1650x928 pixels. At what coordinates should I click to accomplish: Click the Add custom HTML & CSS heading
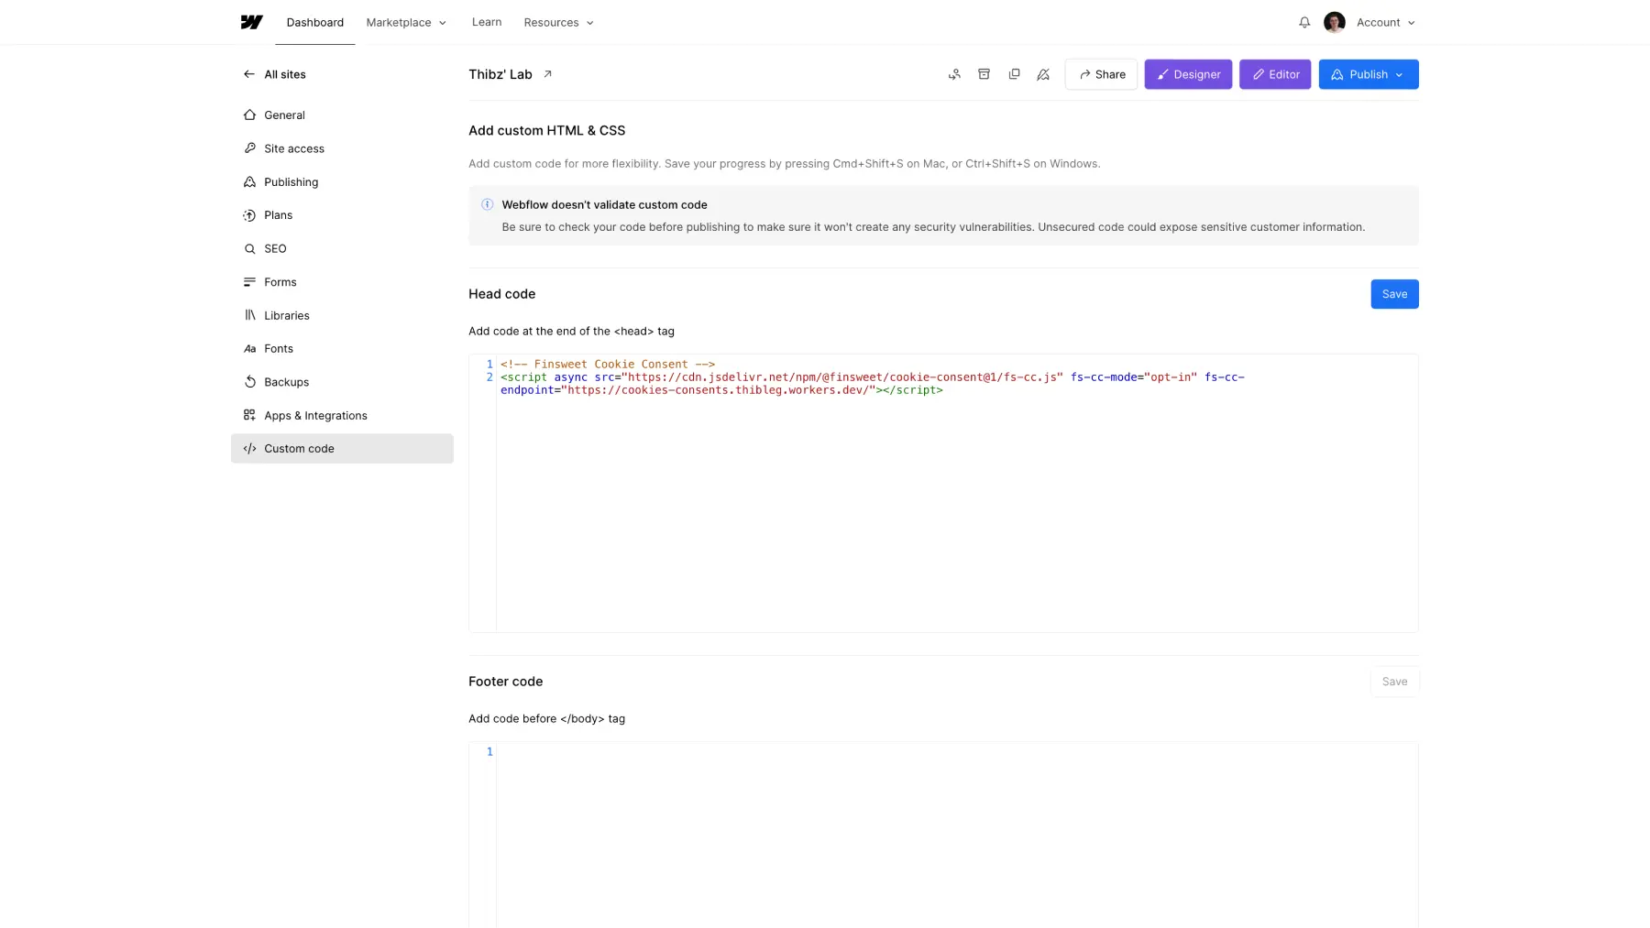(546, 130)
